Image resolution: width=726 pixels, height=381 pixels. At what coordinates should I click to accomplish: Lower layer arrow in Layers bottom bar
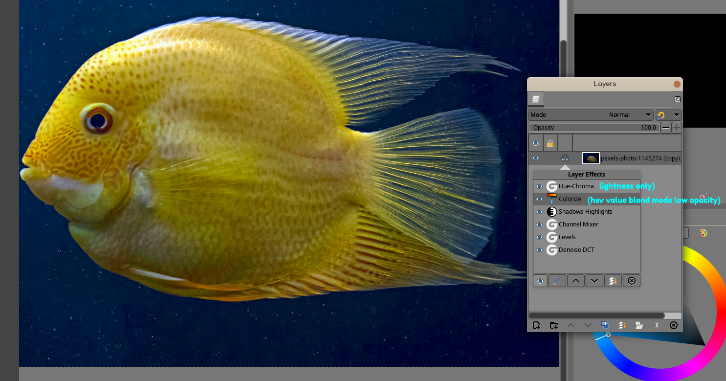click(588, 325)
